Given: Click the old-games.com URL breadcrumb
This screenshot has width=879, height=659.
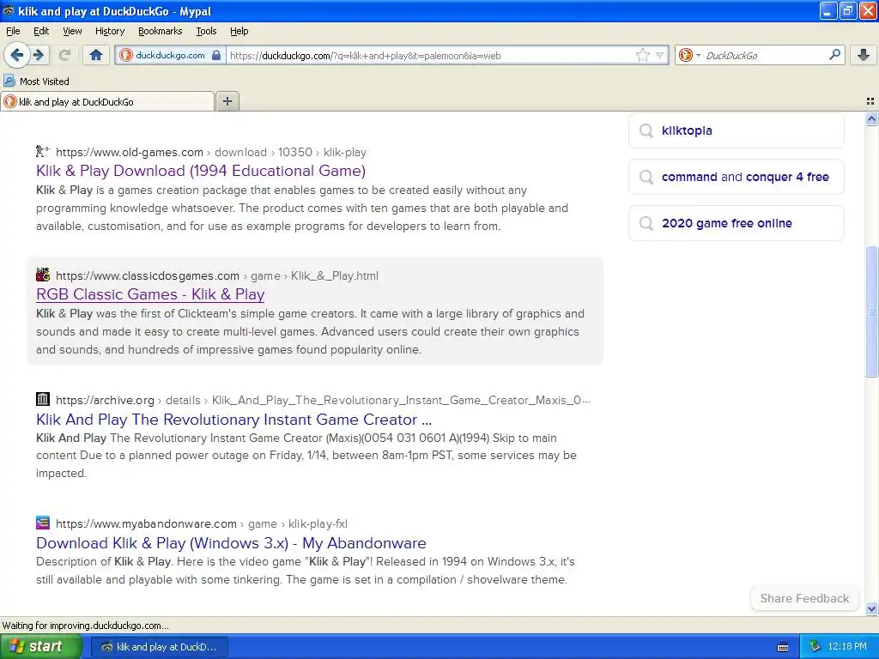Looking at the screenshot, I should point(211,153).
